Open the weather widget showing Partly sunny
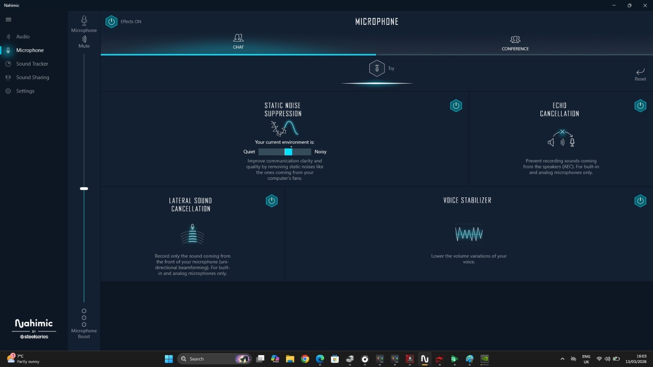653x367 pixels. click(24, 359)
